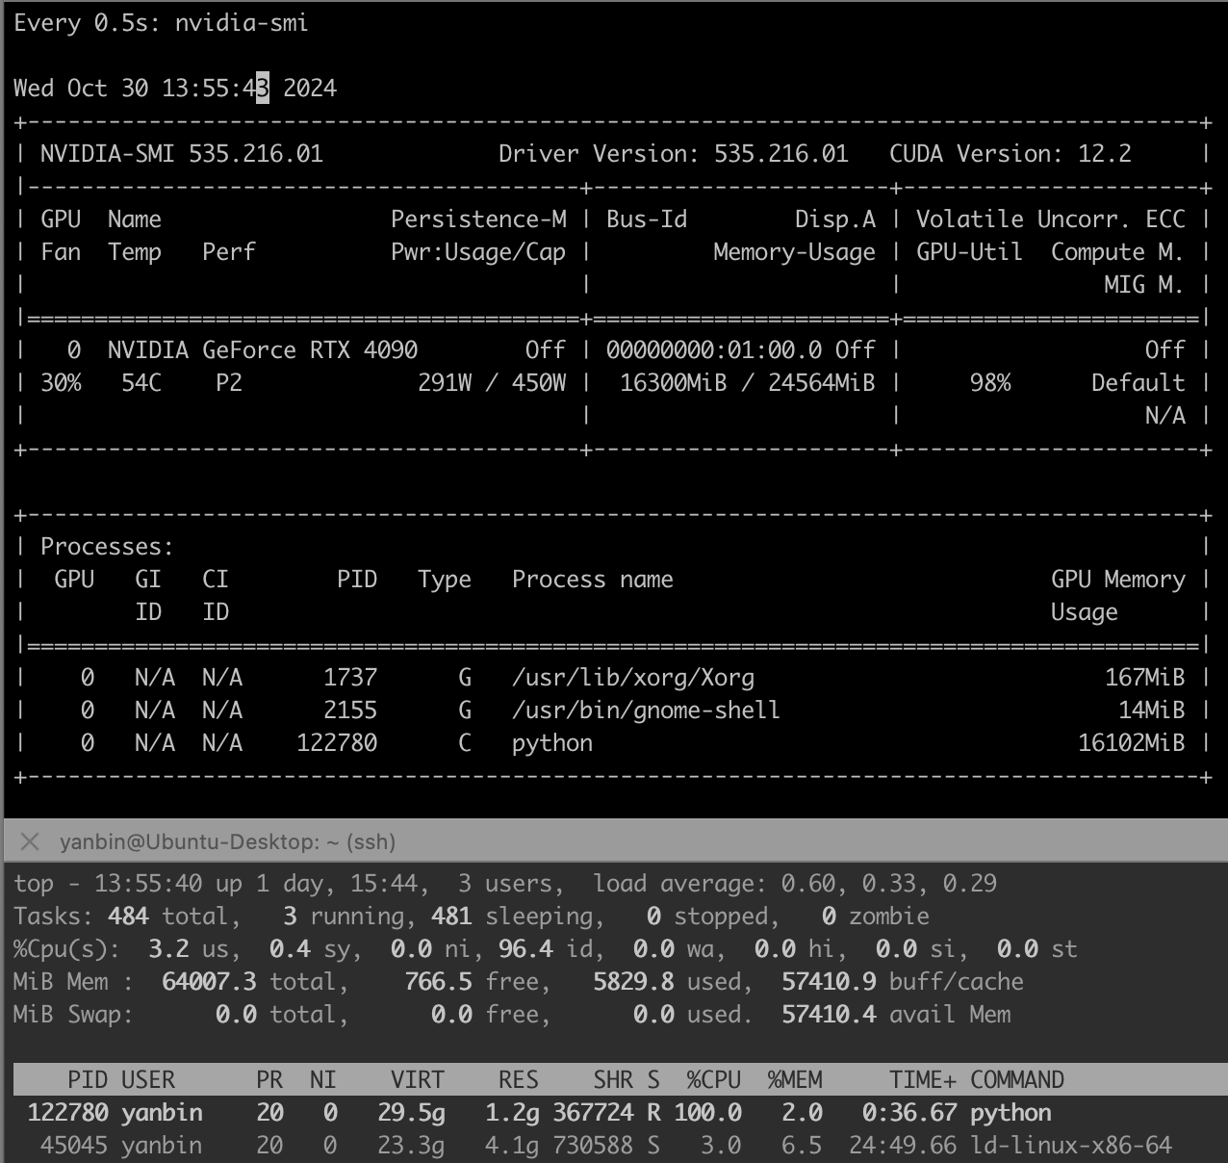Click the %CPU column header in top

click(713, 1080)
